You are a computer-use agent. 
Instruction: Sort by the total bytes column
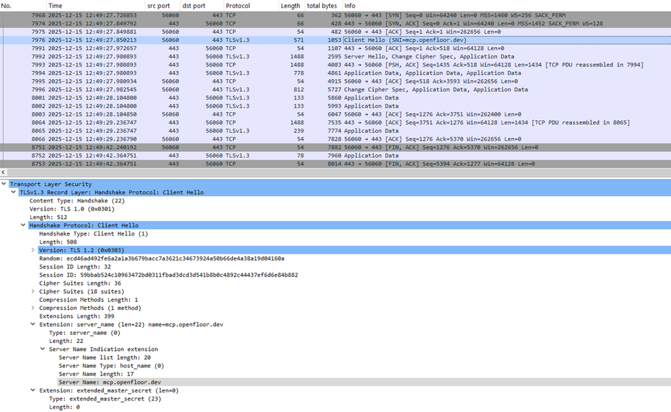click(x=322, y=5)
